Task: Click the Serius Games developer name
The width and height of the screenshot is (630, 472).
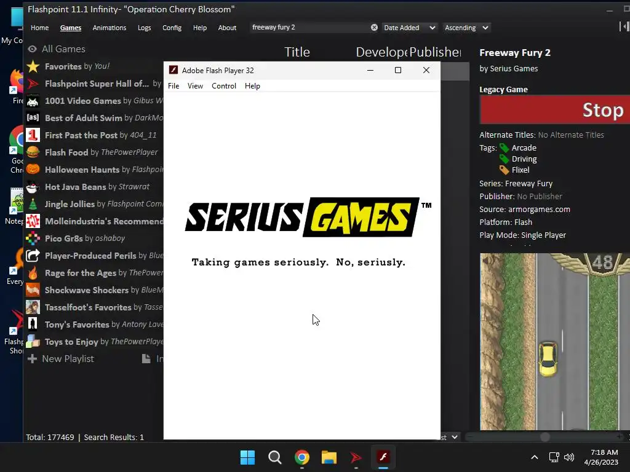Action: point(514,69)
